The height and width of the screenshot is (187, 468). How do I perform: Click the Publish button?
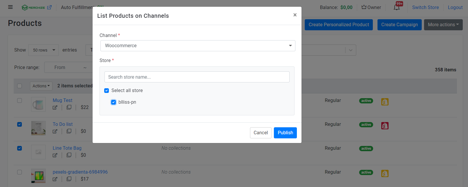coord(285,133)
